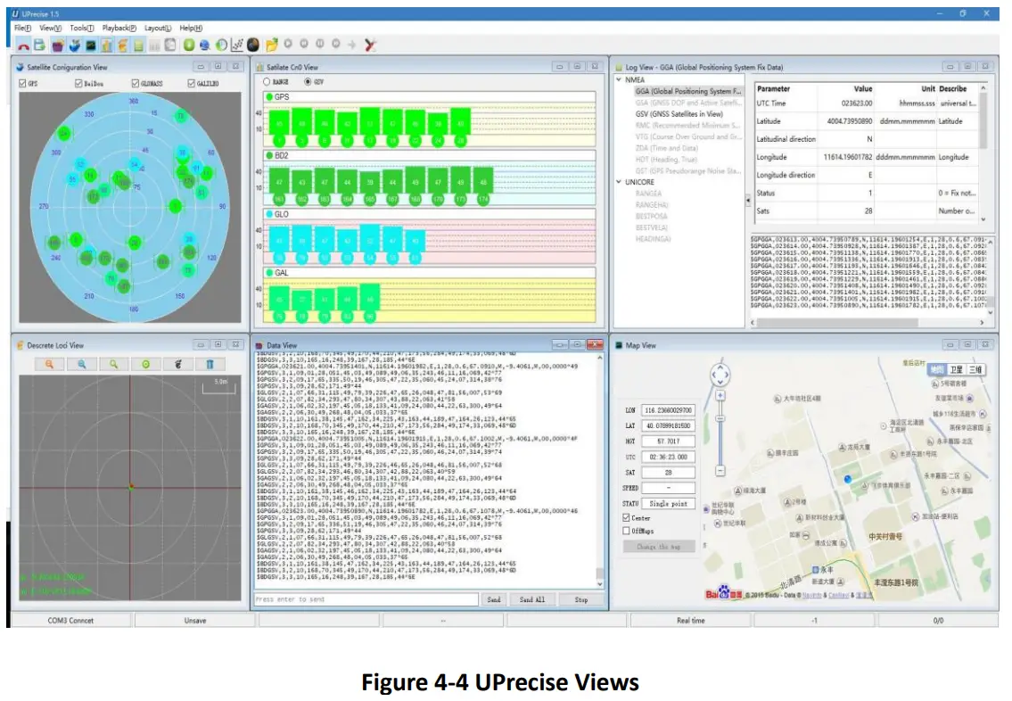Open the purple basket toolbar icon

pos(57,45)
